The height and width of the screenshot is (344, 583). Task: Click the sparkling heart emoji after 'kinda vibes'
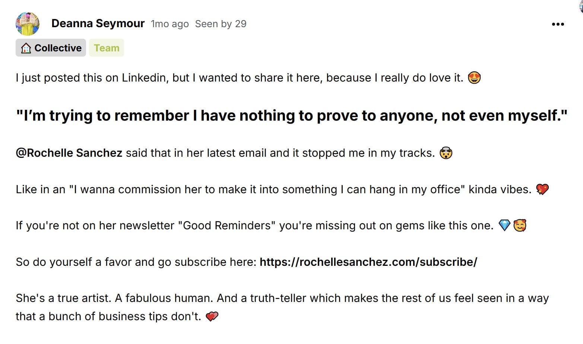click(x=543, y=189)
